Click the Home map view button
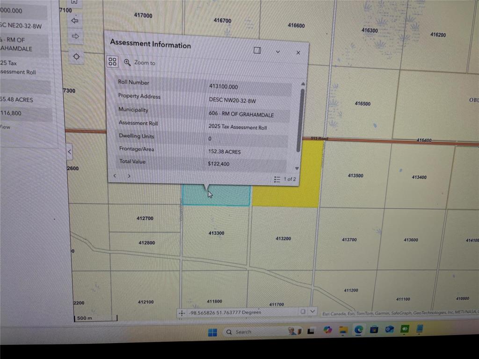479x359 pixels. (75, 3)
